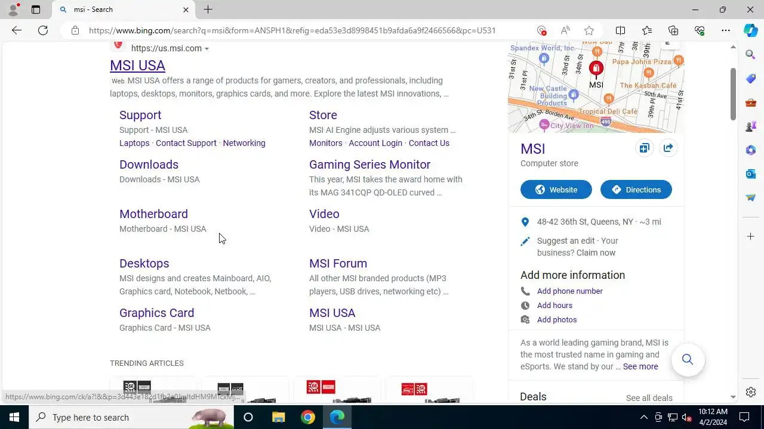
Task: Open Collections icon
Action: click(673, 30)
